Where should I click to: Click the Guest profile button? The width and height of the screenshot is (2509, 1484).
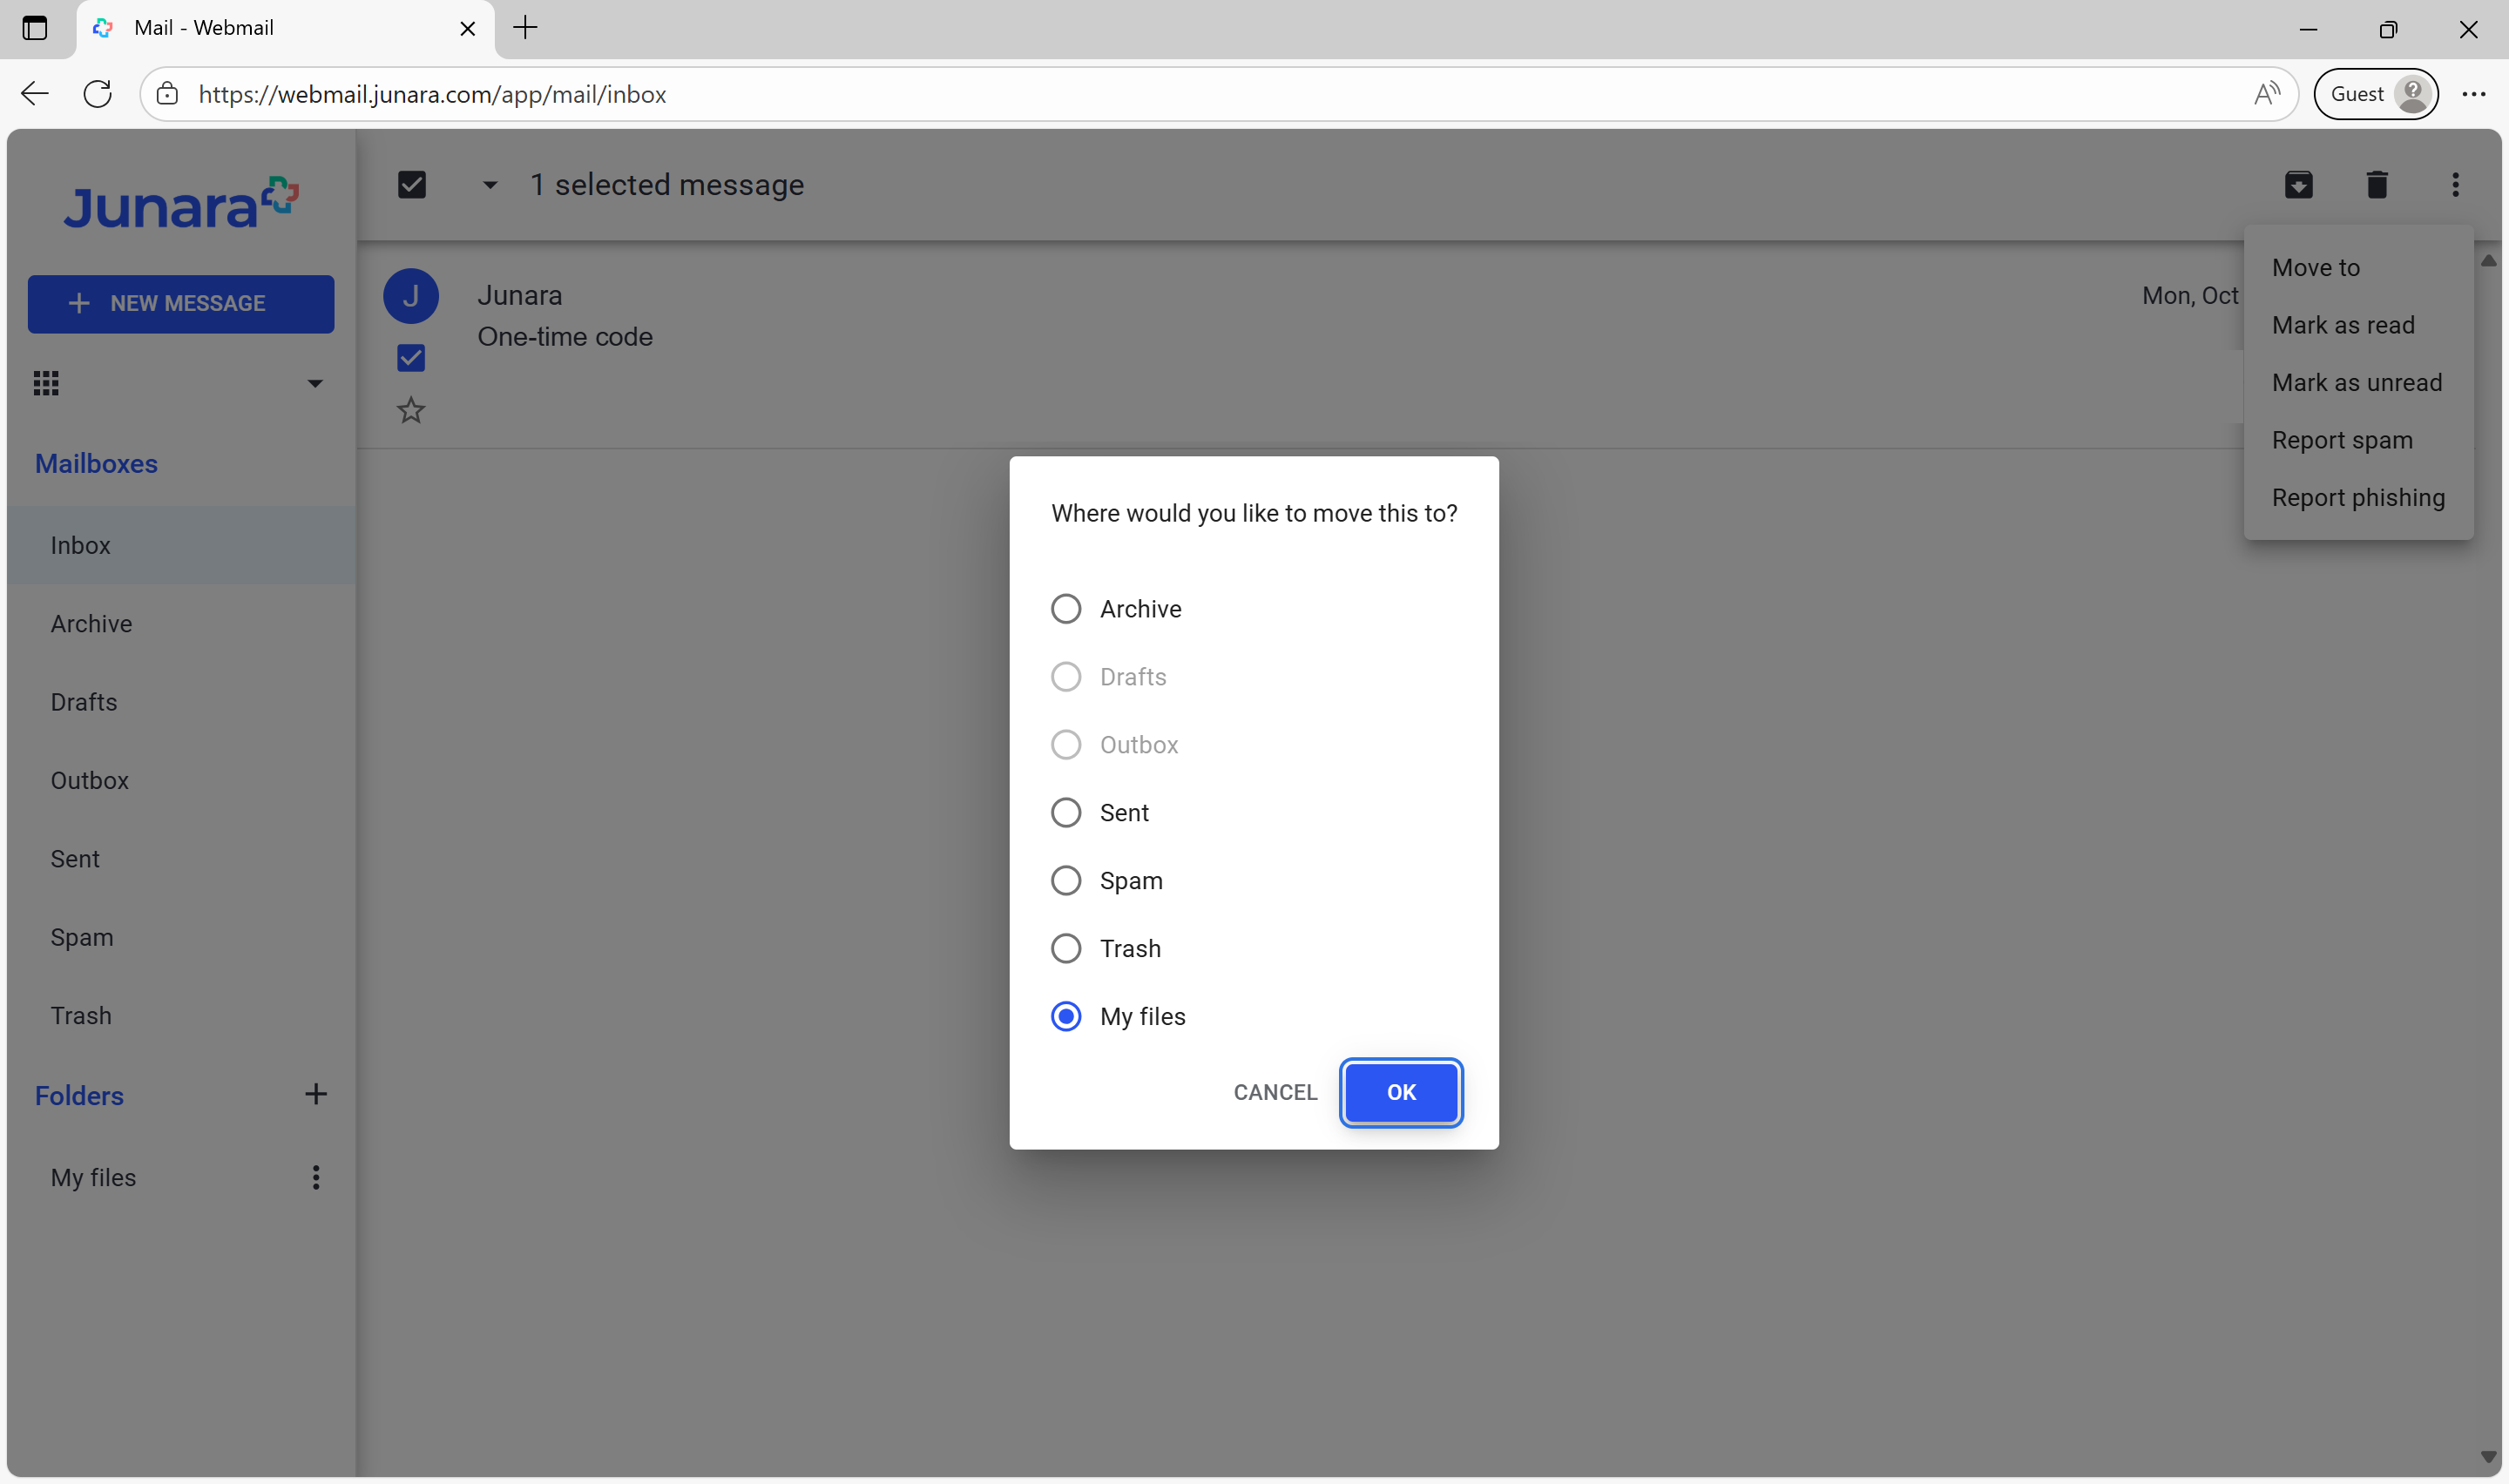point(2377,94)
